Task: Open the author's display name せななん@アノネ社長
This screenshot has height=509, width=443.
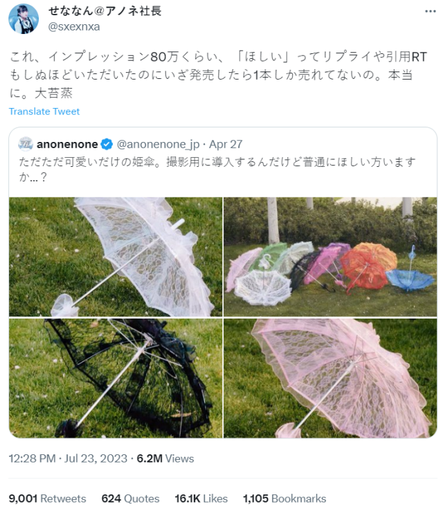Action: [105, 10]
